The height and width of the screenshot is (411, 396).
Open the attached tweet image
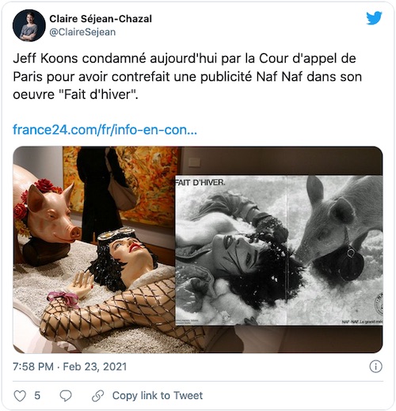198,249
